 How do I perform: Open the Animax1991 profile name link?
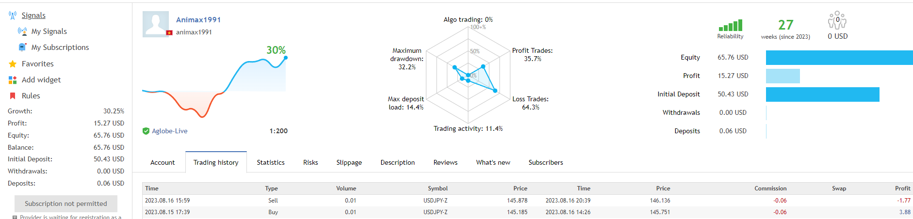pos(198,20)
